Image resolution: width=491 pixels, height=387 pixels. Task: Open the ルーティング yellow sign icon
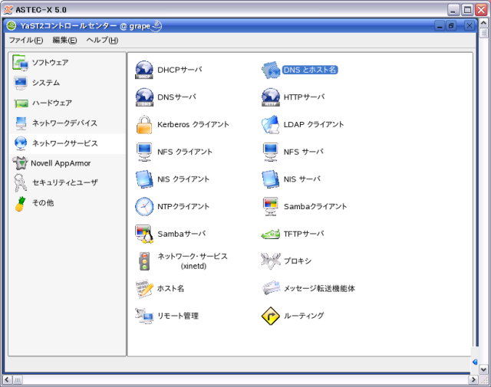coord(271,316)
